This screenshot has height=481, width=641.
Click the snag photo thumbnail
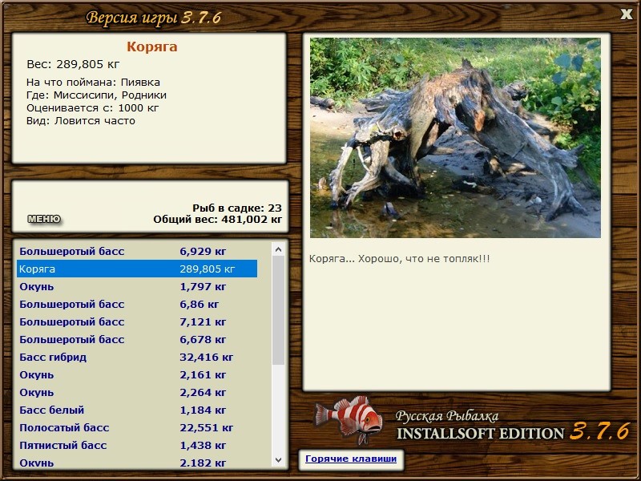point(455,138)
